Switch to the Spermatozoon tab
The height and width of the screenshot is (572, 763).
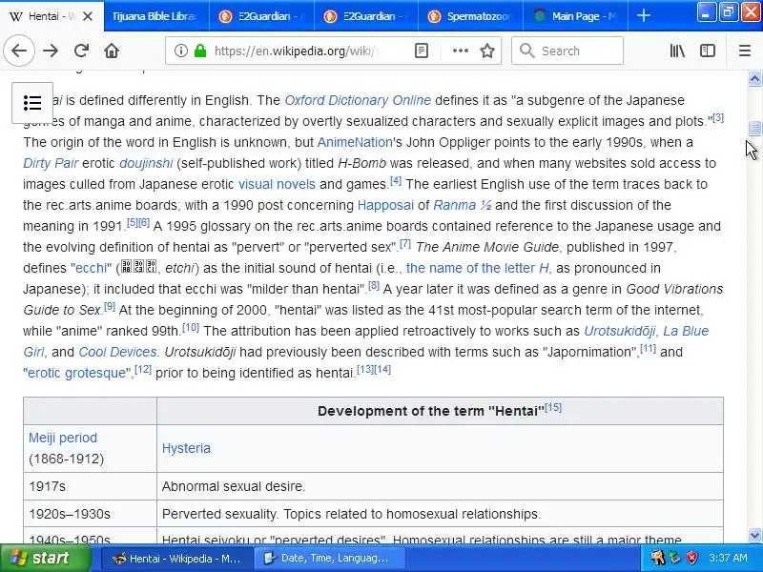coord(470,16)
